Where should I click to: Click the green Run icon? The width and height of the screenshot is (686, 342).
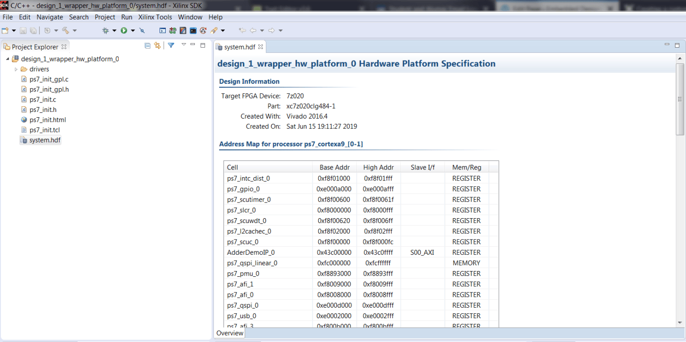124,30
